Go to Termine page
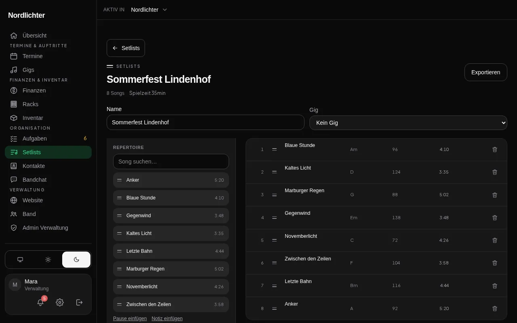Viewport: 517px width, 323px height. 48,56
